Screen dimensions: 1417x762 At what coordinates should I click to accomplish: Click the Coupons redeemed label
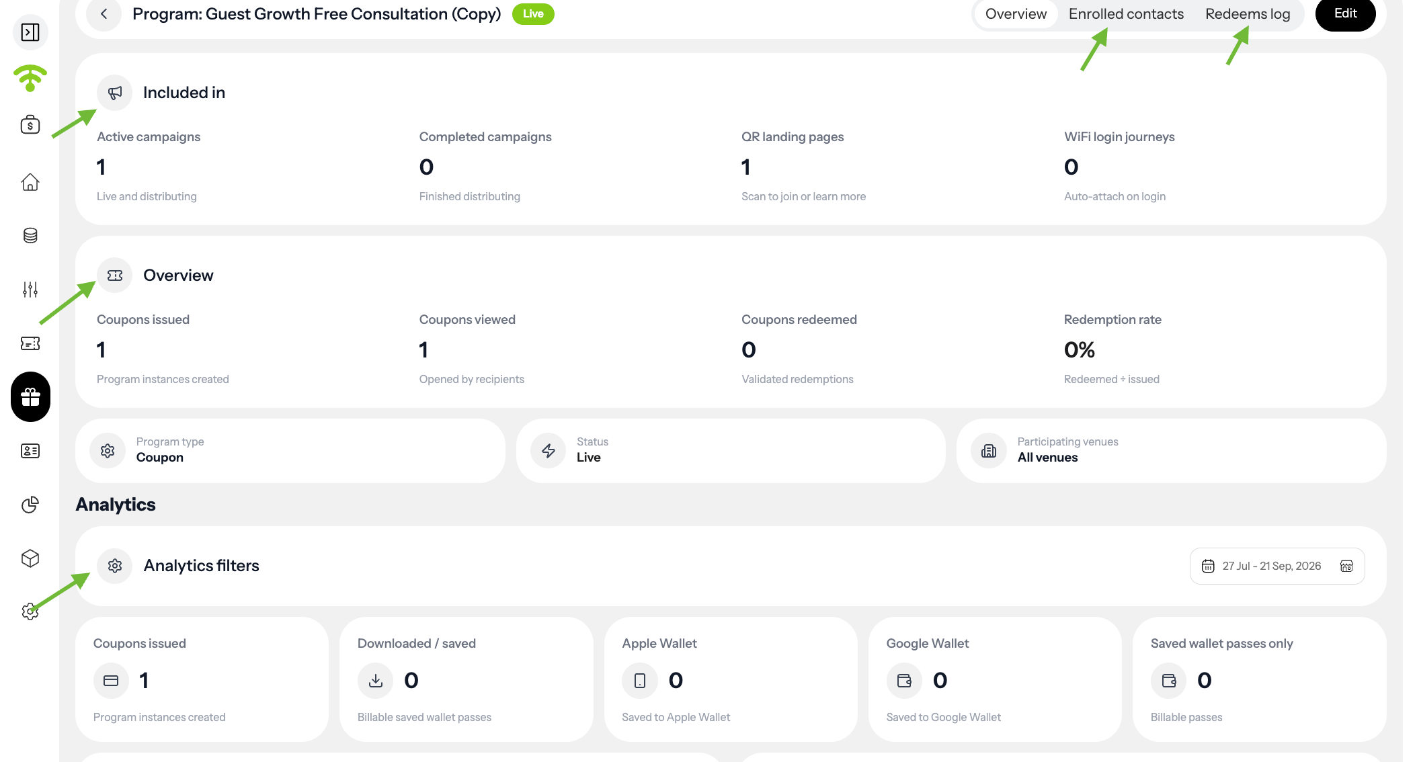click(x=799, y=319)
